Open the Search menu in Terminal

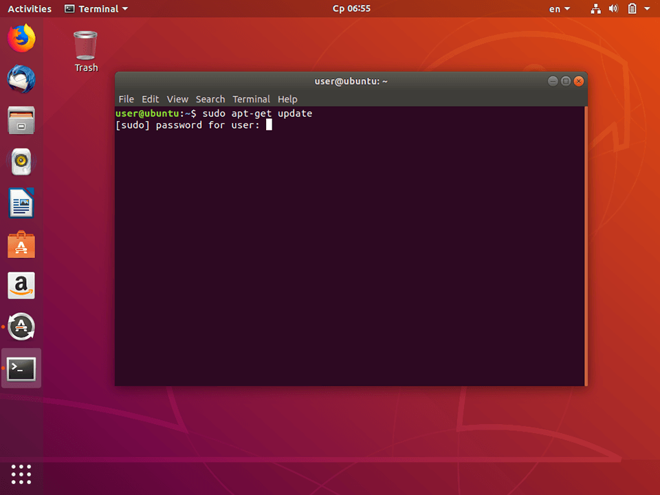click(x=210, y=99)
